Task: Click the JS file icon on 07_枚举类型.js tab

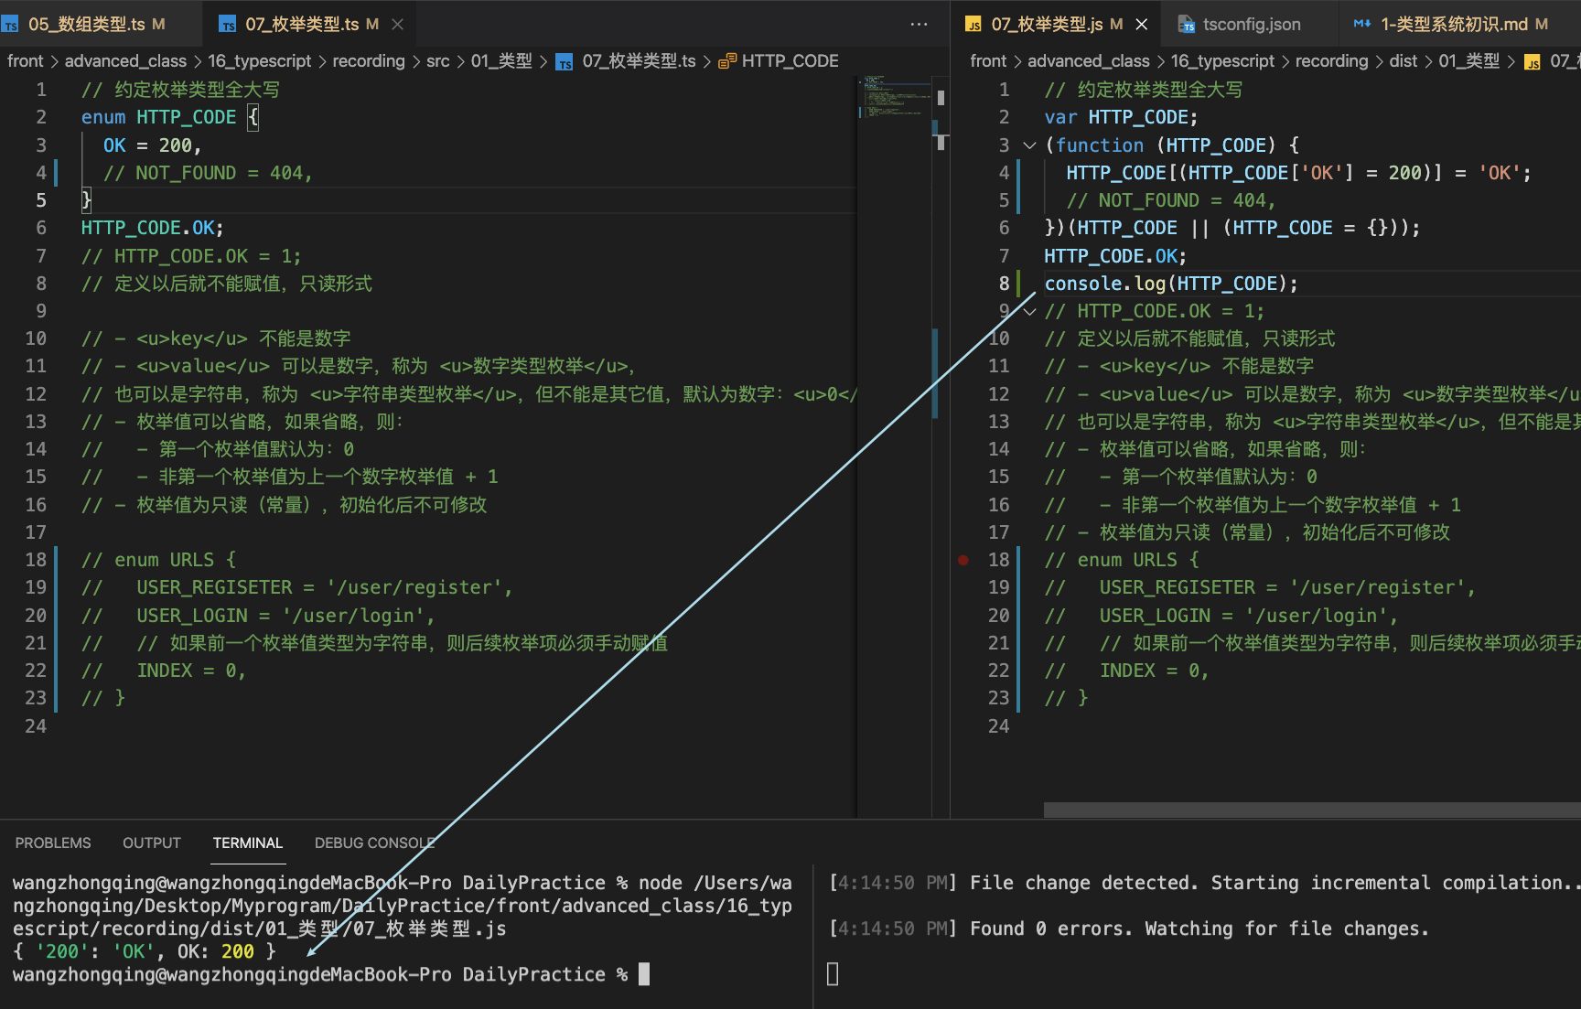Action: (x=974, y=25)
